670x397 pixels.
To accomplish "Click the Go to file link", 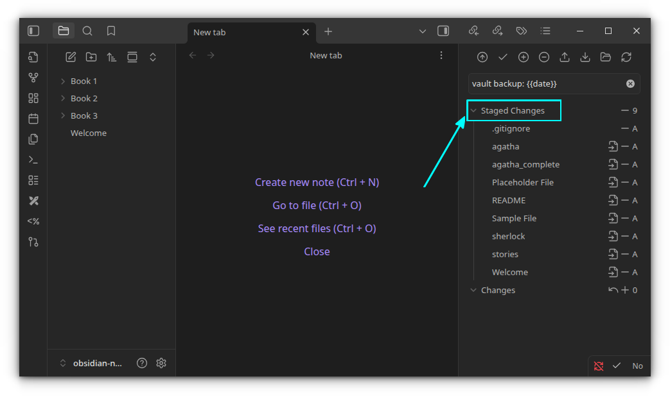I will pos(317,205).
